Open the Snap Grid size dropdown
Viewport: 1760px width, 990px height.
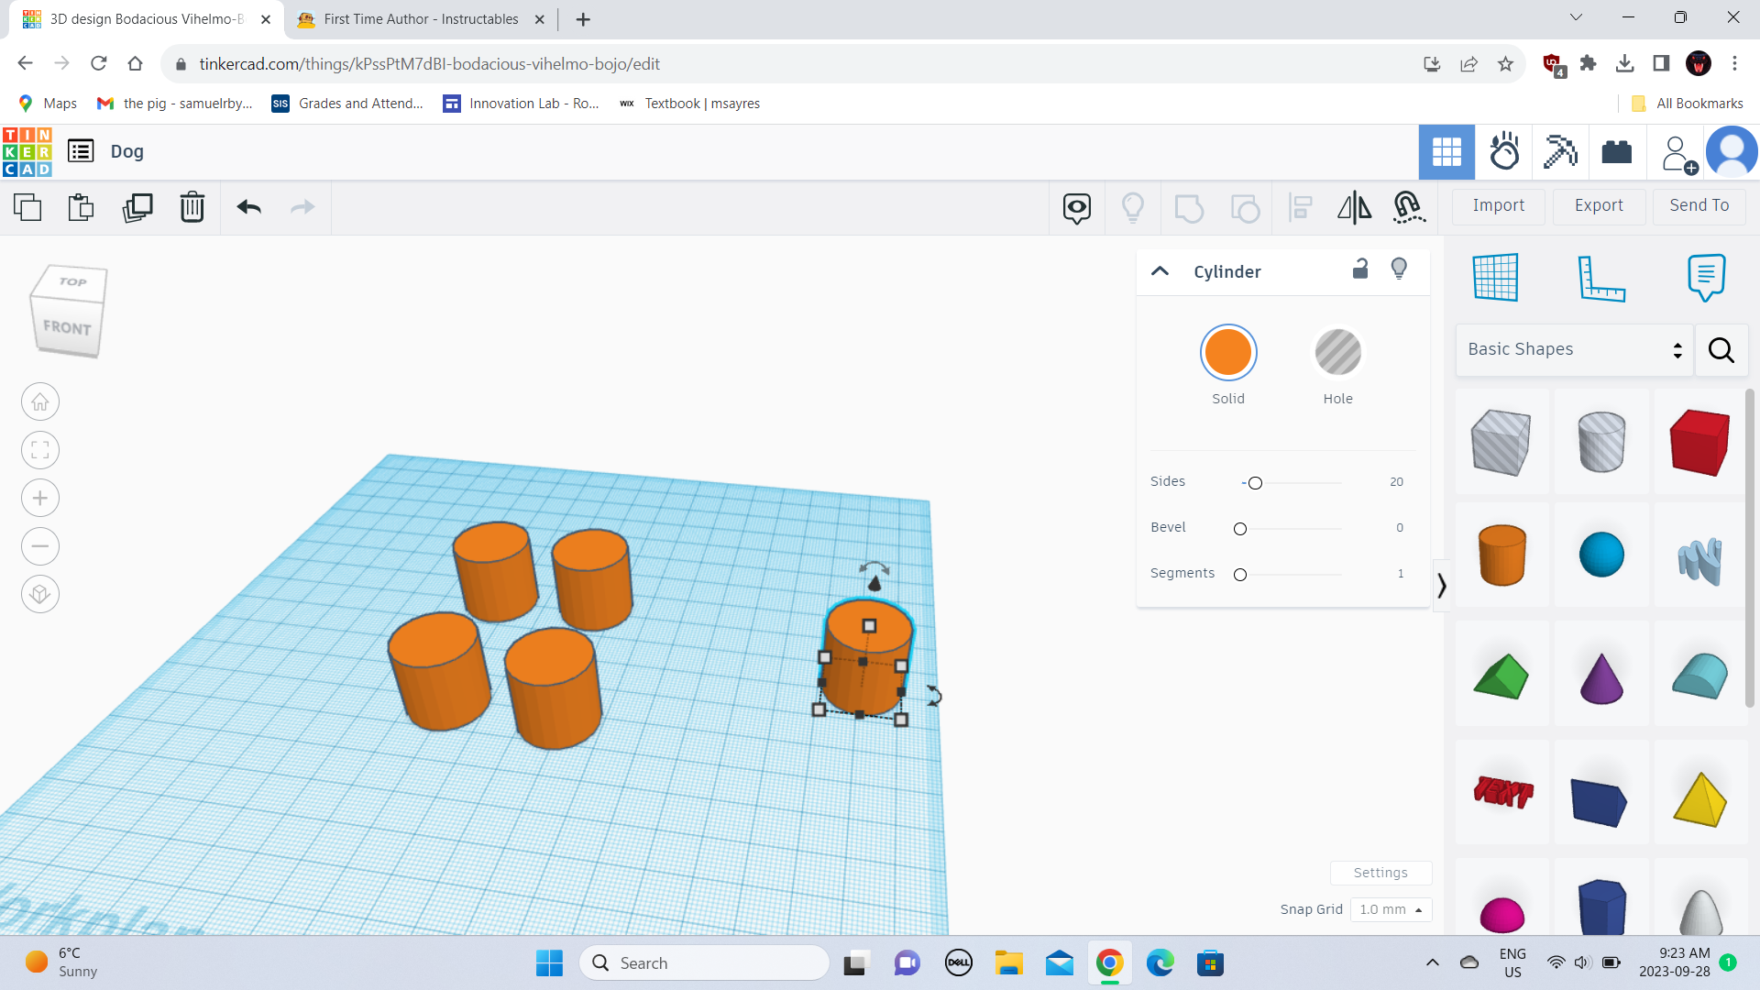1390,909
